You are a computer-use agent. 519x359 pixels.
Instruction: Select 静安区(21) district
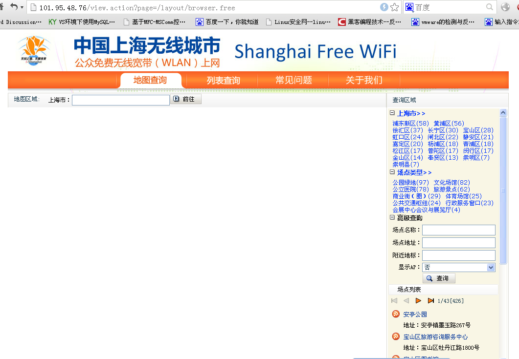pyautogui.click(x=478, y=137)
